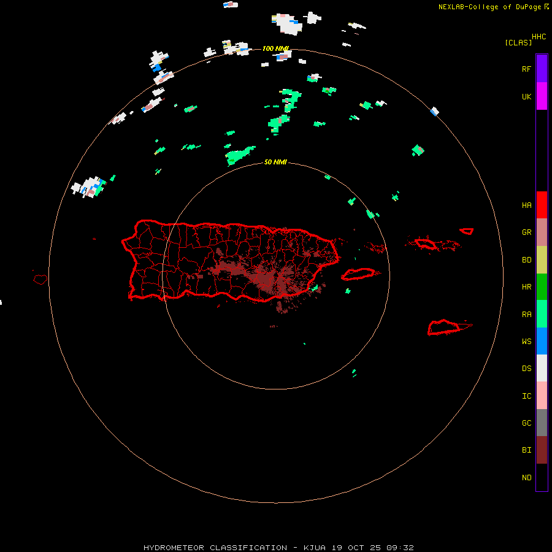Image resolution: width=552 pixels, height=552 pixels.
Task: Click the BI brown legend swatch
Action: (x=542, y=450)
